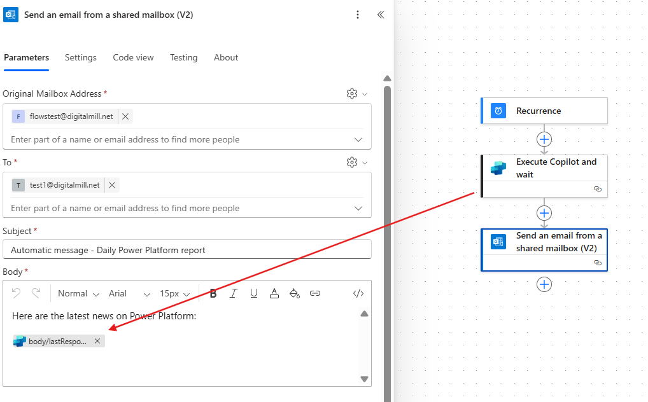Open the About tab

pos(225,57)
